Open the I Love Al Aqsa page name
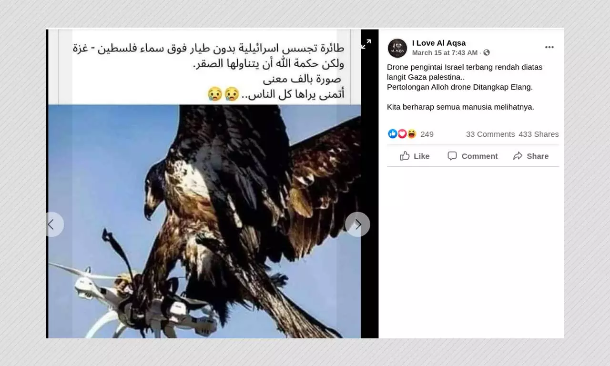Screen dimensions: 610x366 [439, 43]
